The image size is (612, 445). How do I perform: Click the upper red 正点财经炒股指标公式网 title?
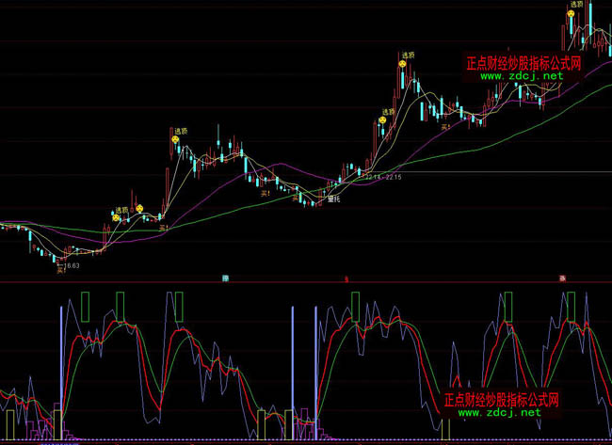tap(523, 63)
